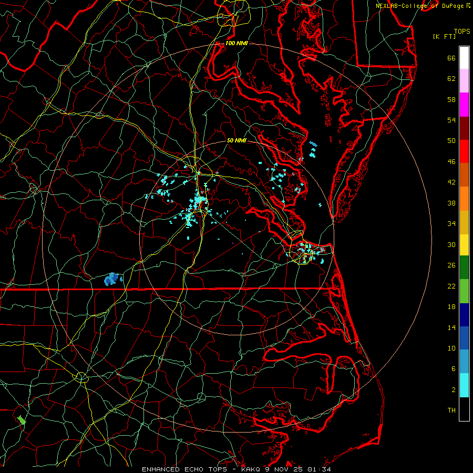Click the "TH" threshold label

(451, 410)
